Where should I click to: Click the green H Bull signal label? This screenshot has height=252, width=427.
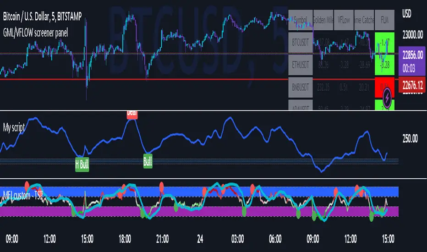click(82, 164)
